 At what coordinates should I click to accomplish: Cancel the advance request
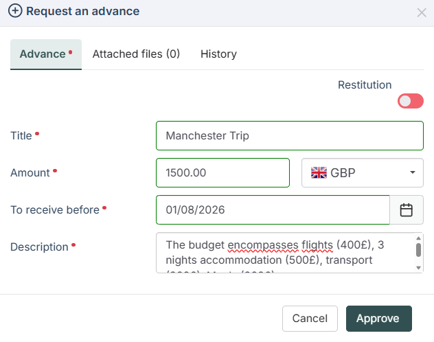tap(310, 319)
